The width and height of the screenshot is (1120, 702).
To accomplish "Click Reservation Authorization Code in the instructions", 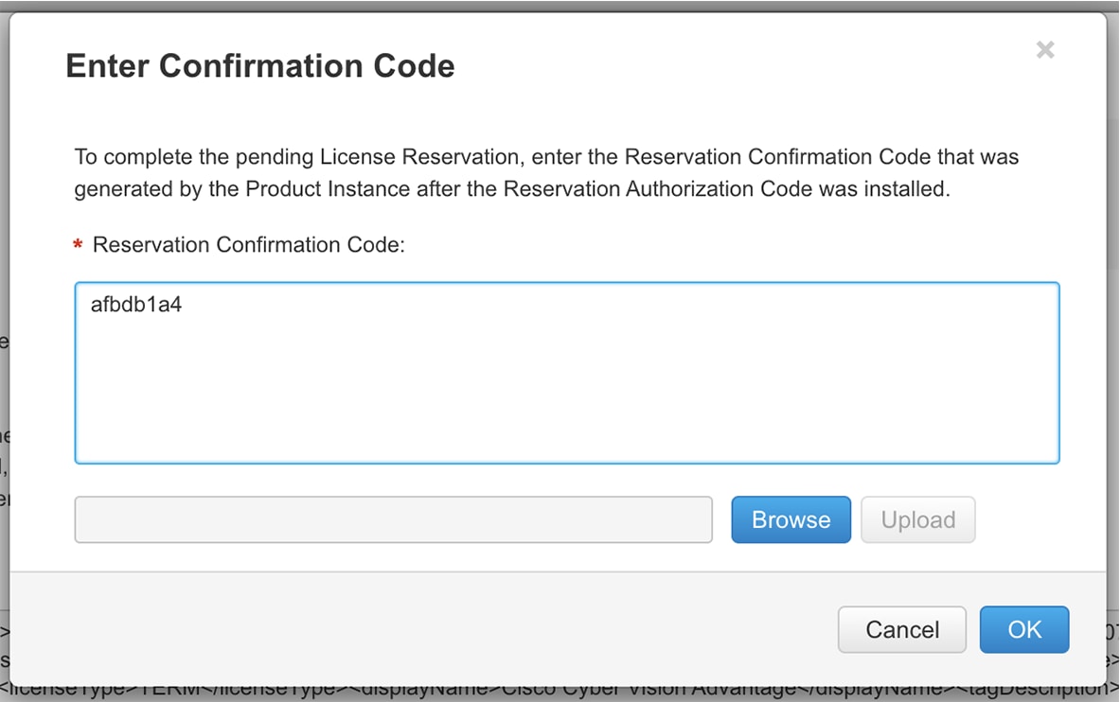I will (657, 189).
